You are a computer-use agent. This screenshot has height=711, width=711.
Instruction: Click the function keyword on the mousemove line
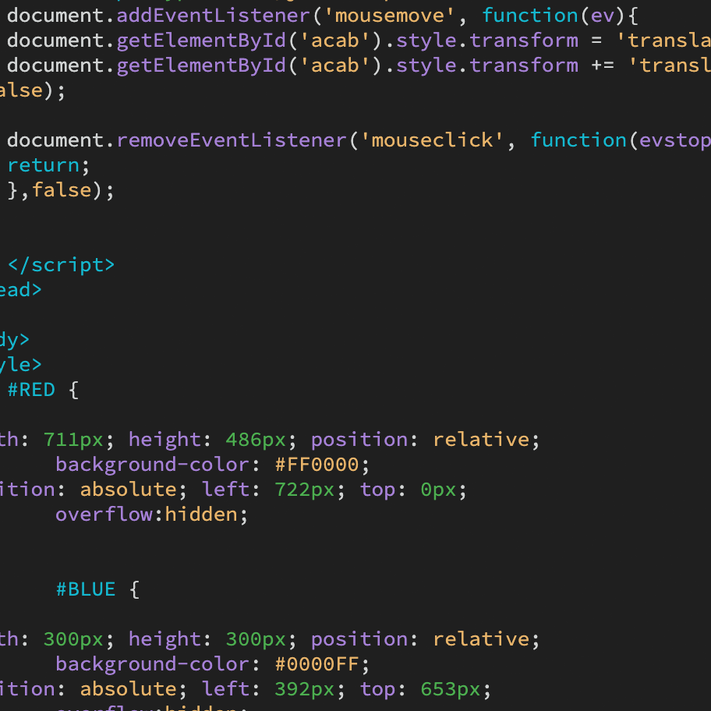[529, 16]
